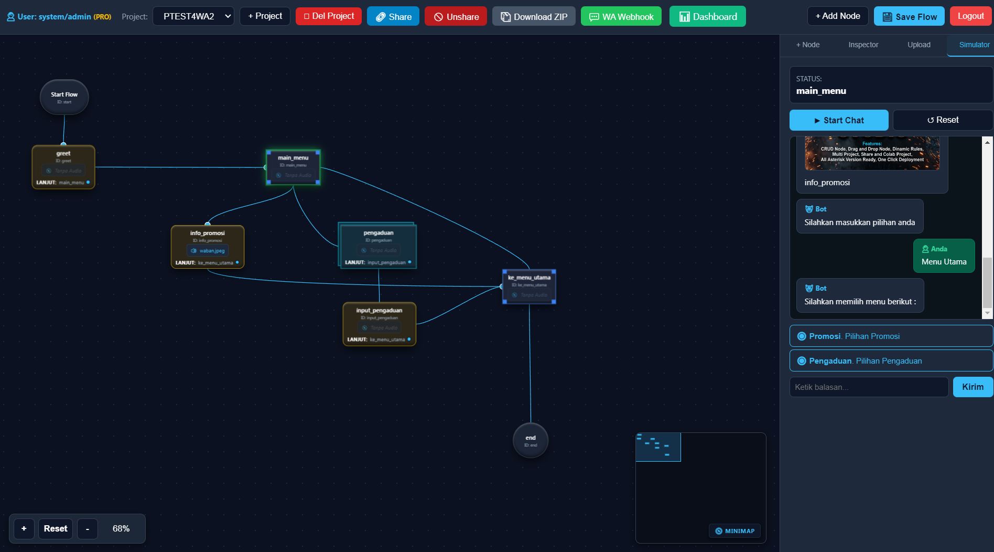
Task: Click the Download ZIP file icon
Action: (x=505, y=17)
